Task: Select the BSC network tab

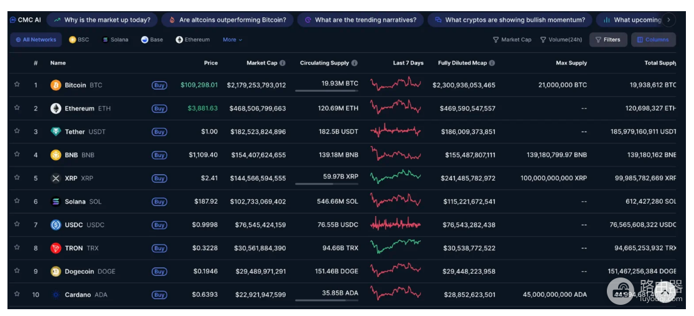Action: 79,40
